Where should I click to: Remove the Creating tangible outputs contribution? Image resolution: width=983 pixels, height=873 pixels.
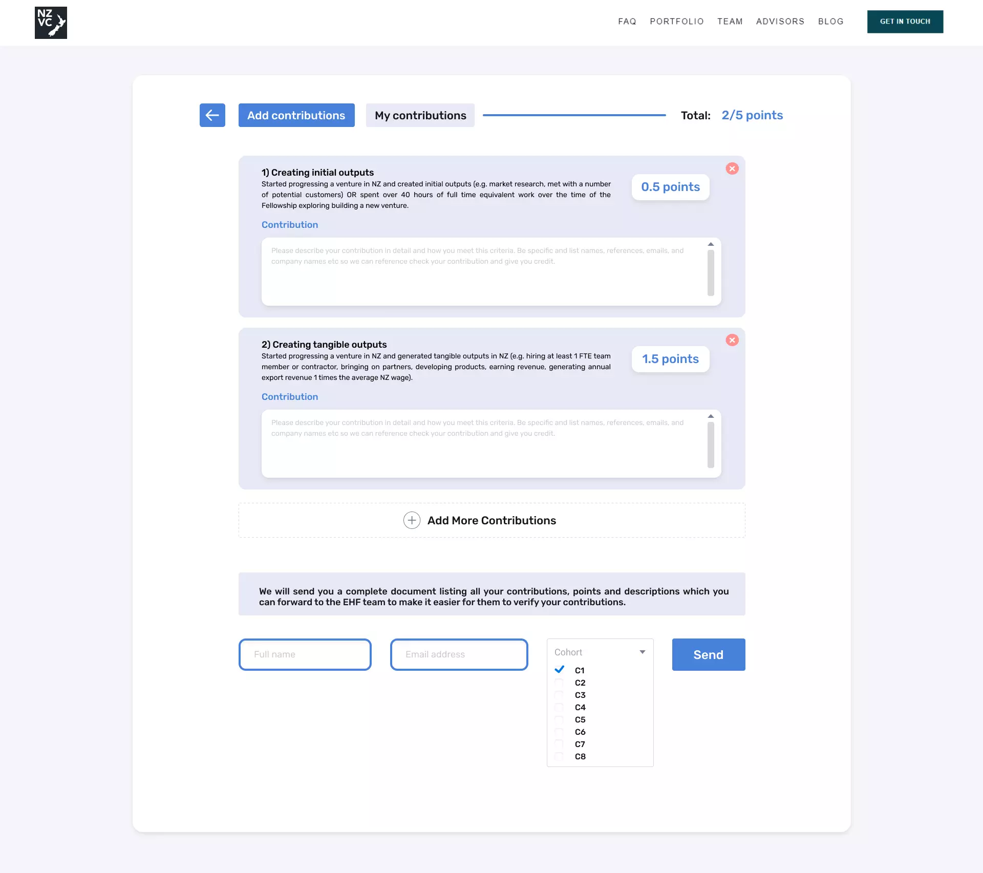click(x=732, y=340)
